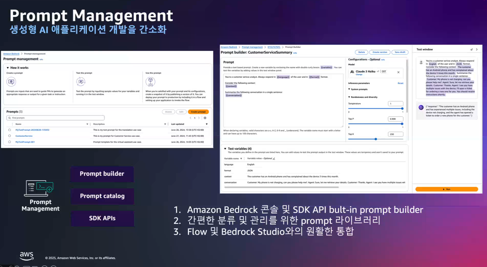Collapse the How it works section

8,68
